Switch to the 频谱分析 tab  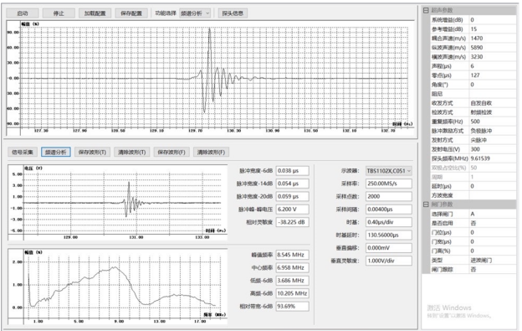click(x=56, y=153)
